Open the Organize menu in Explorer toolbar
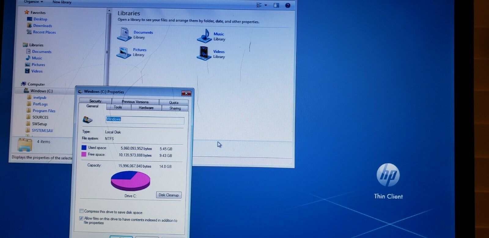489x238 pixels. tap(33, 2)
